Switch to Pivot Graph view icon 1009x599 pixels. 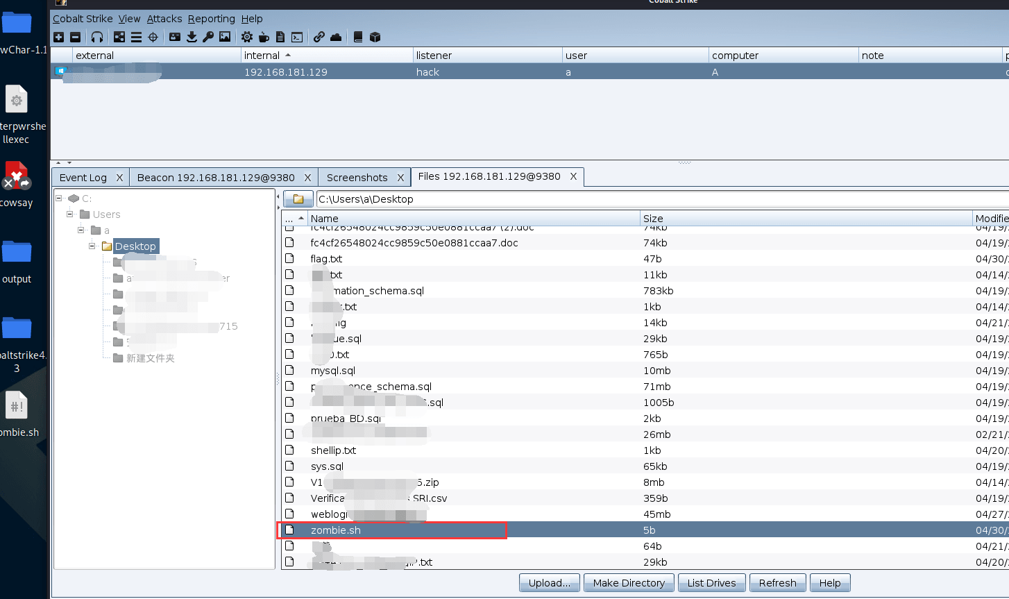point(119,37)
